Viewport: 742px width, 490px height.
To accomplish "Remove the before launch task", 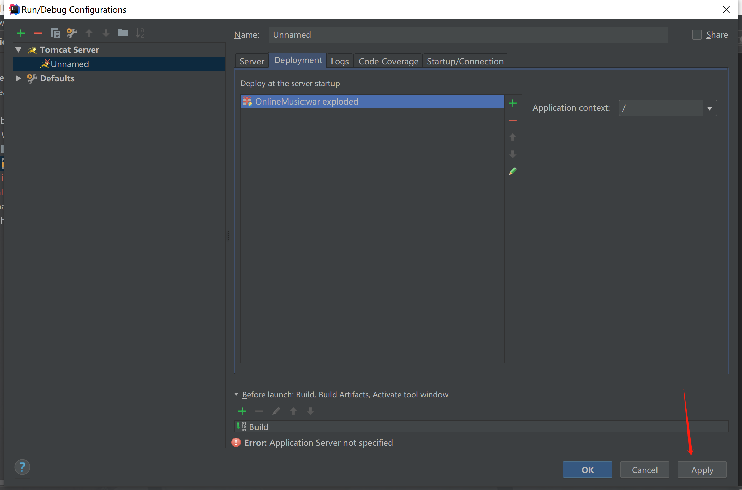I will click(259, 411).
